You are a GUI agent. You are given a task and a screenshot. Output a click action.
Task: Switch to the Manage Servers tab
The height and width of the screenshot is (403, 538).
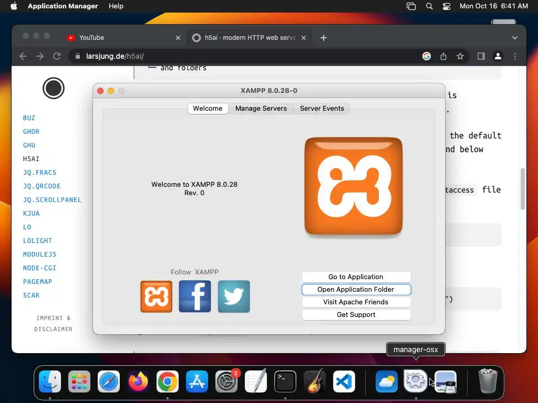pyautogui.click(x=261, y=108)
